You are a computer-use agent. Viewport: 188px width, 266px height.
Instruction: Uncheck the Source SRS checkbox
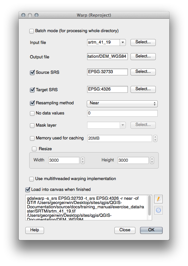tap(32, 72)
